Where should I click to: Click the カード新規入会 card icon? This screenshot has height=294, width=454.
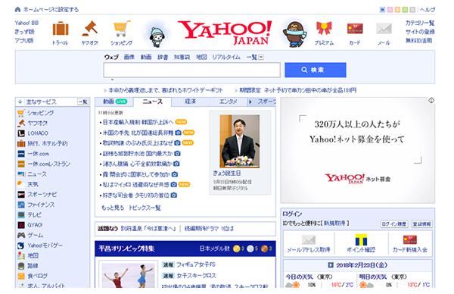pos(409,239)
